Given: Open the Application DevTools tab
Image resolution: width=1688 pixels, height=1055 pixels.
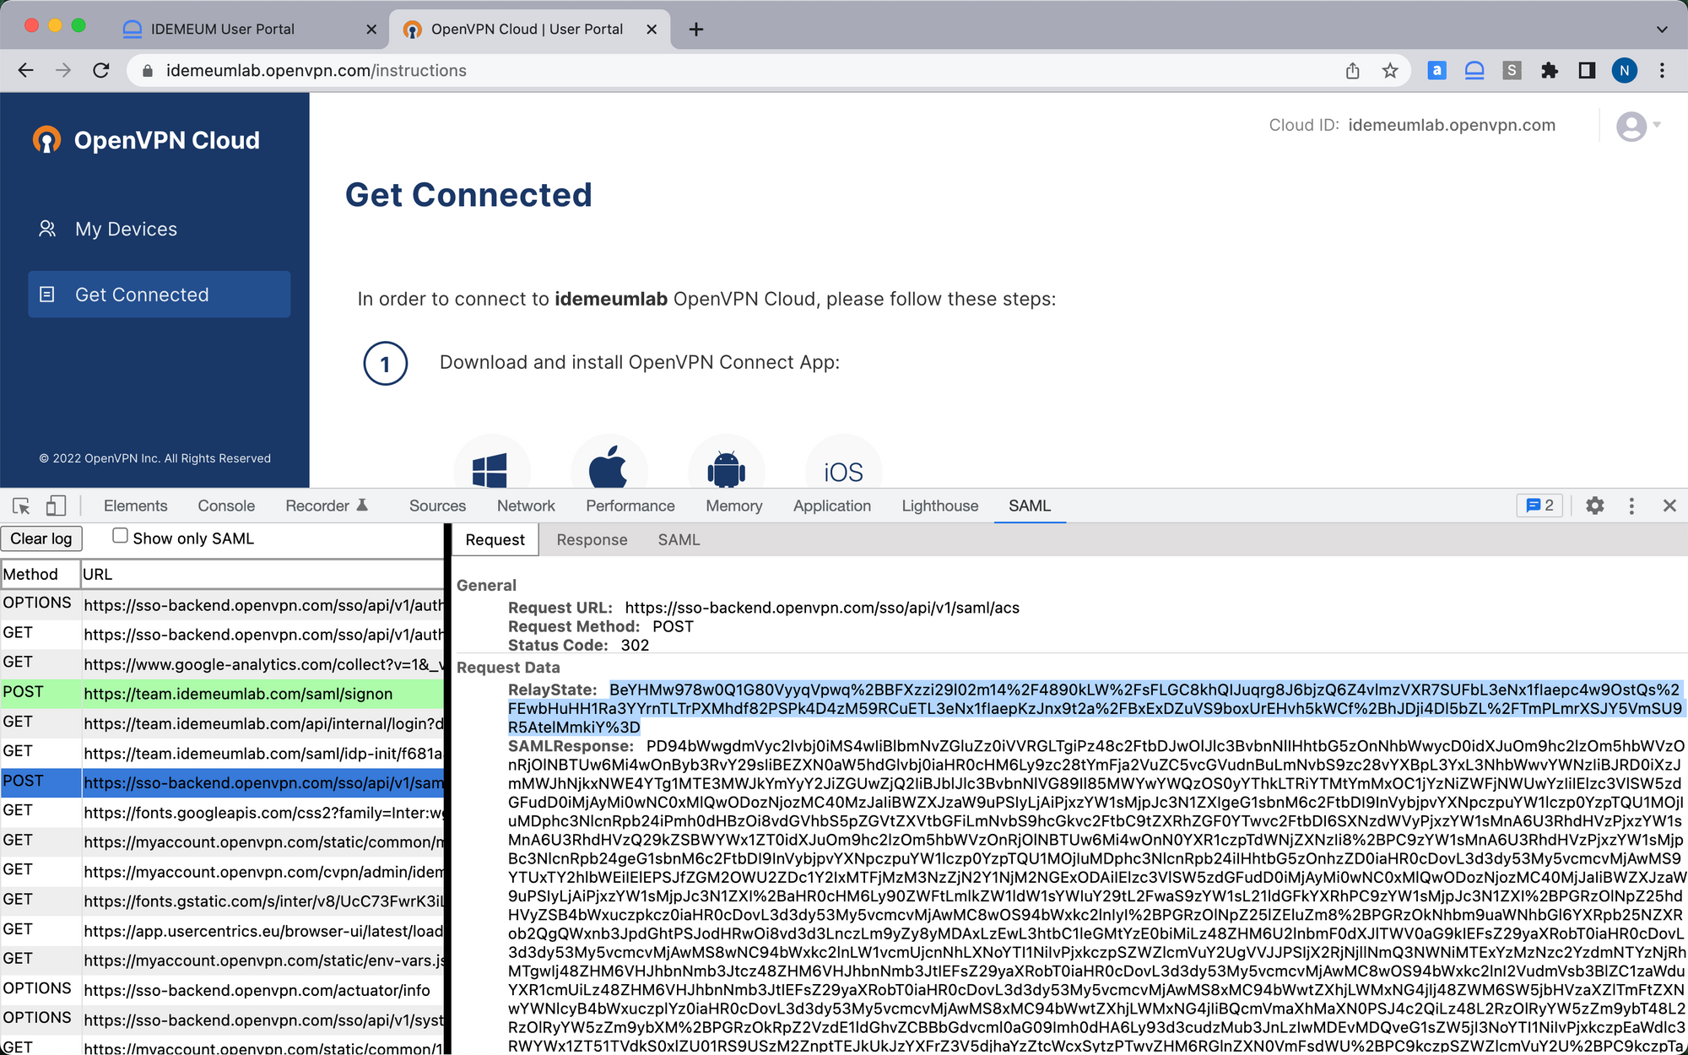Looking at the screenshot, I should click(x=832, y=506).
